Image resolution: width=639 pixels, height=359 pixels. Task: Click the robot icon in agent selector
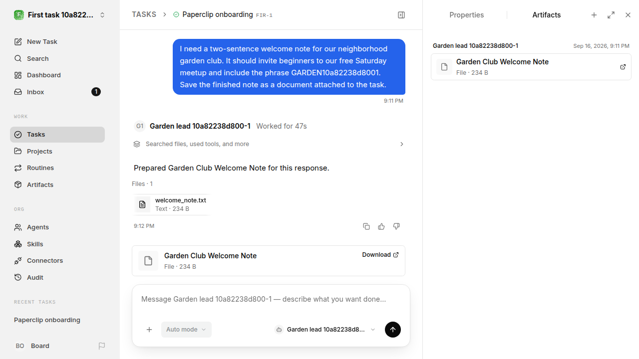(x=279, y=330)
